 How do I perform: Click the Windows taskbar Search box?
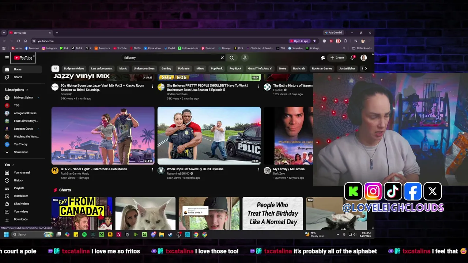click(x=33, y=235)
